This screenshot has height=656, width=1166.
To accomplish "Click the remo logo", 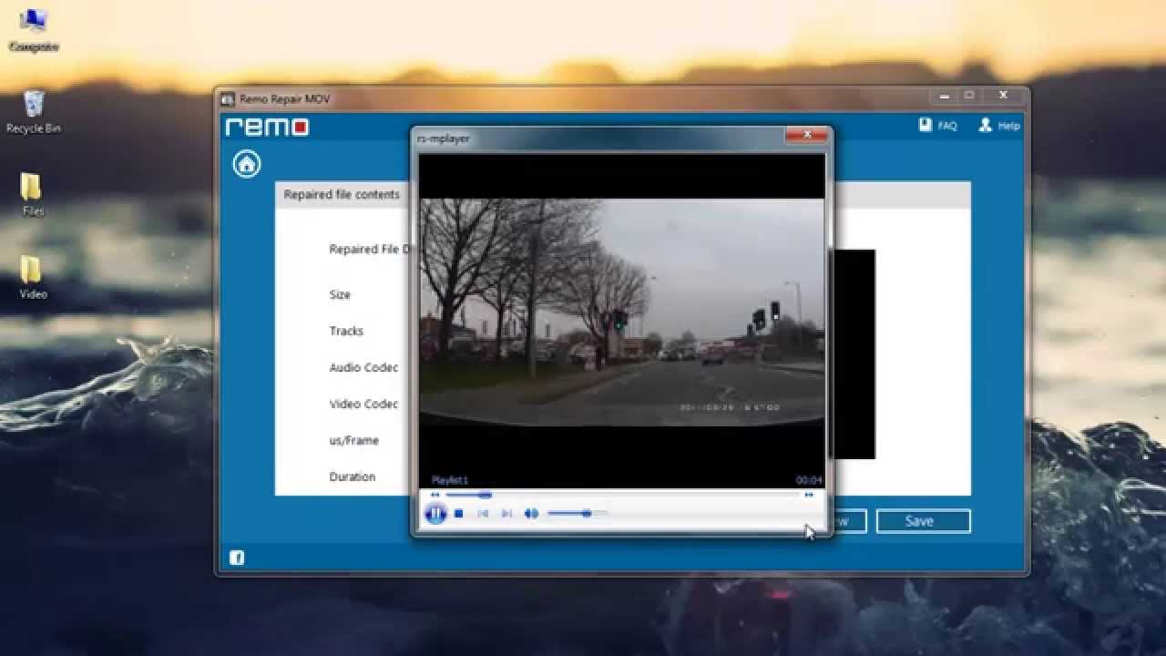I will (267, 127).
